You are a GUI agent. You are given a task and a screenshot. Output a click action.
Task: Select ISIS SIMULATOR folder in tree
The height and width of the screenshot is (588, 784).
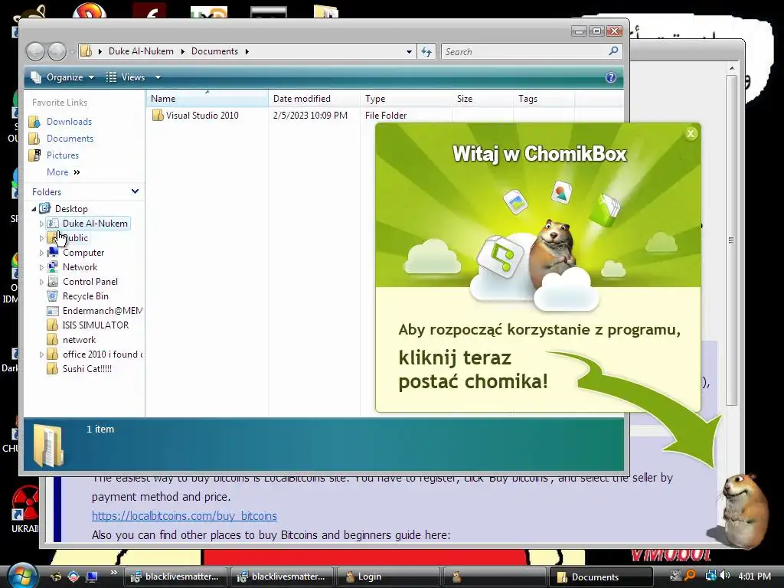point(96,325)
